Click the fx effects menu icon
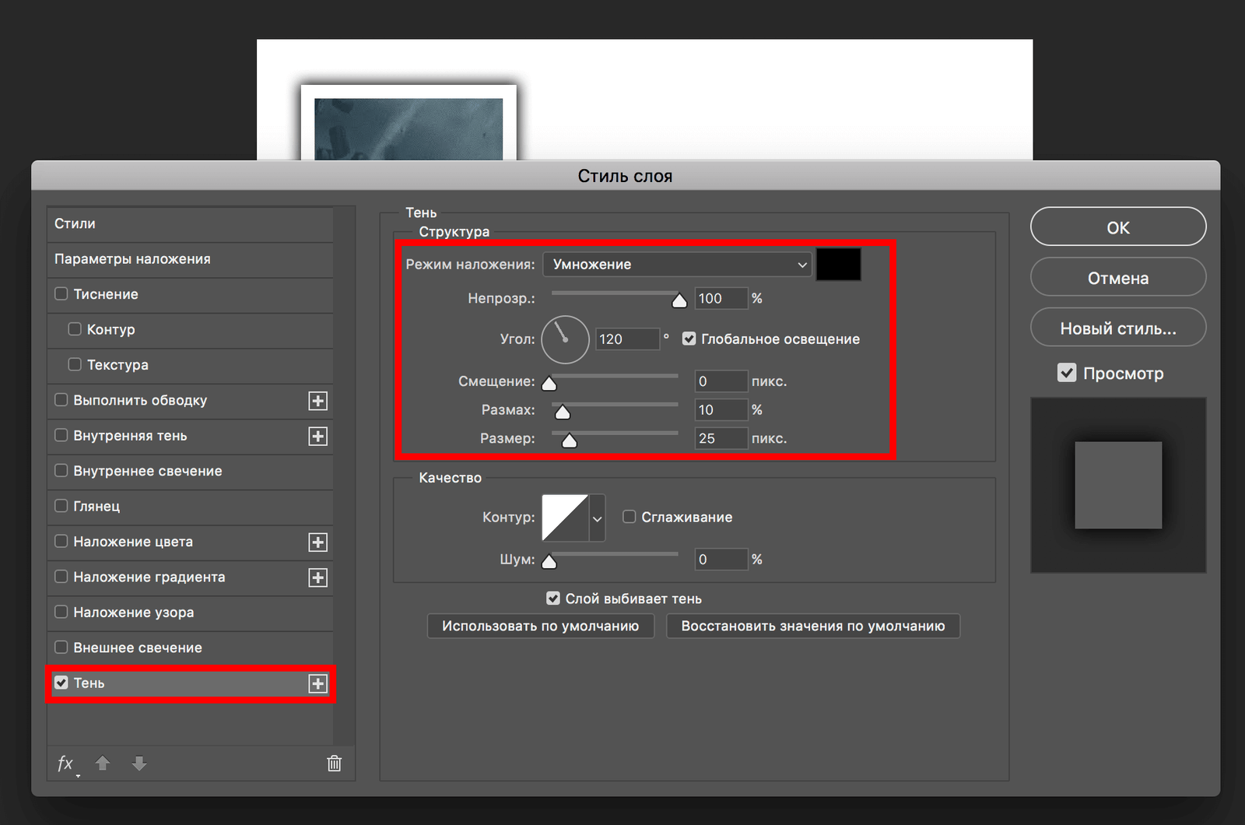The height and width of the screenshot is (825, 1245). point(65,764)
